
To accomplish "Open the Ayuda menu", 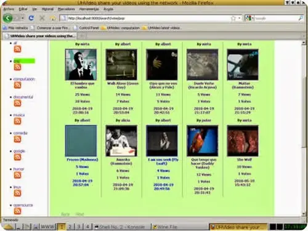I will pos(108,9).
